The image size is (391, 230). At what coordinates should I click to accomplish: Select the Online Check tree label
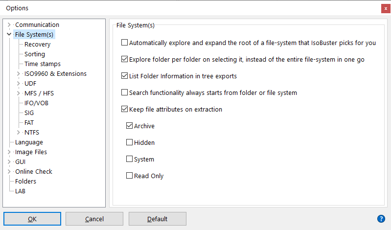point(34,172)
